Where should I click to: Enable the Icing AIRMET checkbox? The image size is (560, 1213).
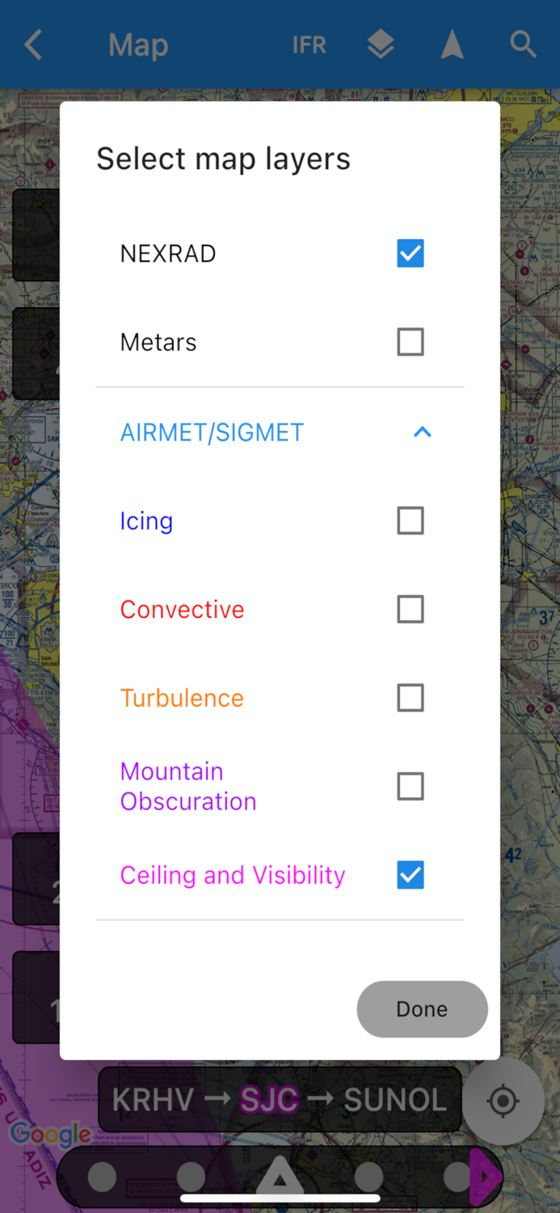tap(411, 520)
